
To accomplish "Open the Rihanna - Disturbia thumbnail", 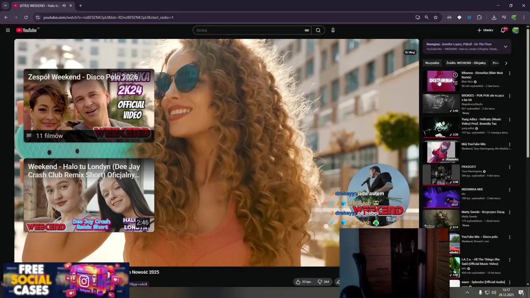I will (x=441, y=81).
